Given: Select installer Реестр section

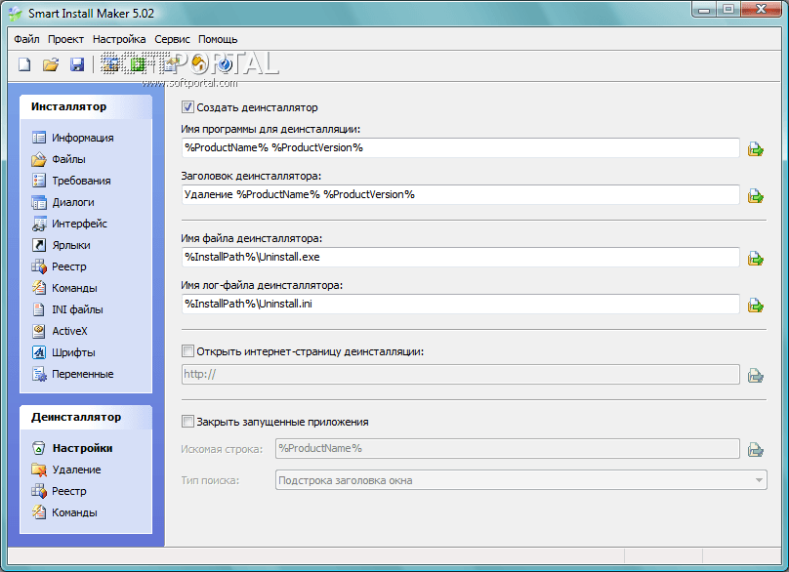Looking at the screenshot, I should [60, 266].
